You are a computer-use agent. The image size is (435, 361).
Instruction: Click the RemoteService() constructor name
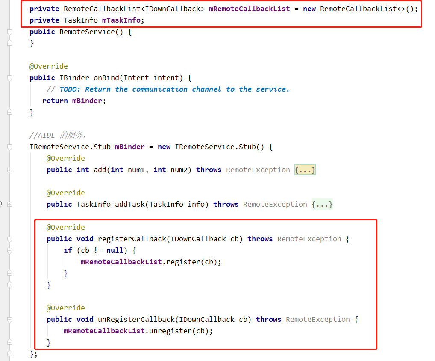[91, 32]
